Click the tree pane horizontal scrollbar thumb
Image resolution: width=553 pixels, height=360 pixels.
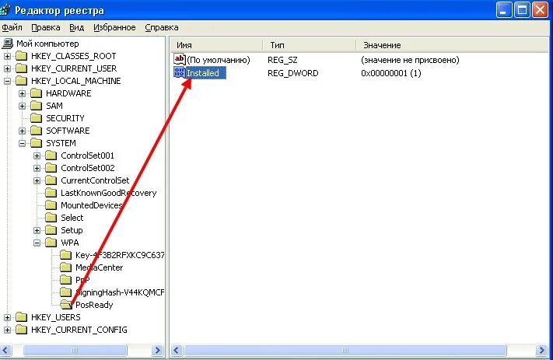75,351
